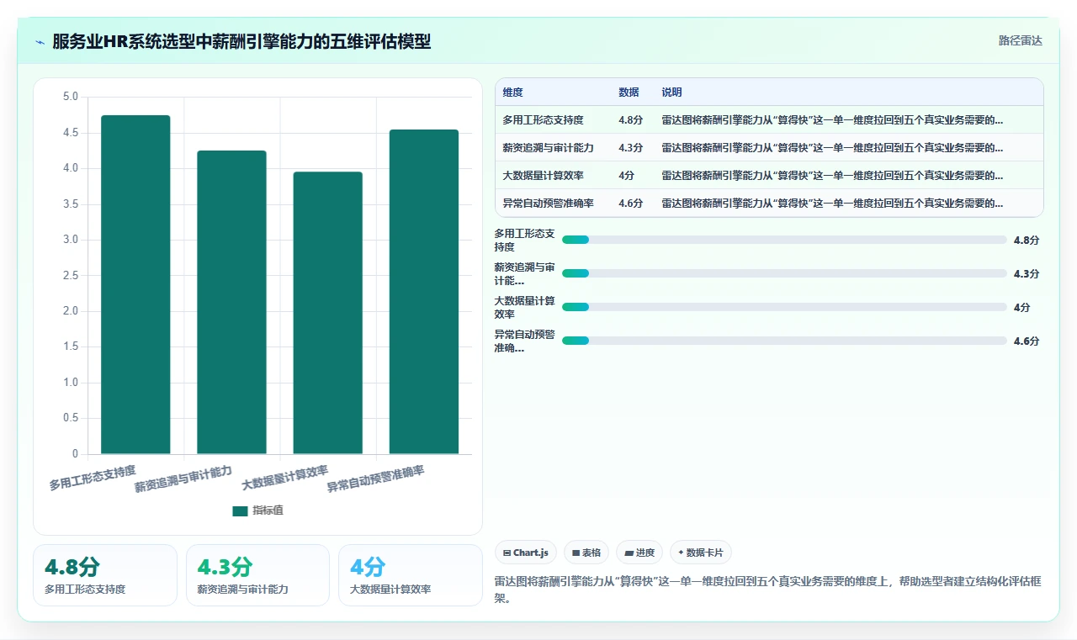The image size is (1077, 640).
Task: Select the 多用工形态支持度 table row name
Action: [543, 119]
